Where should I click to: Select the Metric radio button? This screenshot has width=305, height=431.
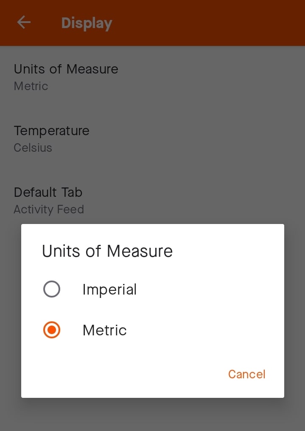click(x=52, y=330)
